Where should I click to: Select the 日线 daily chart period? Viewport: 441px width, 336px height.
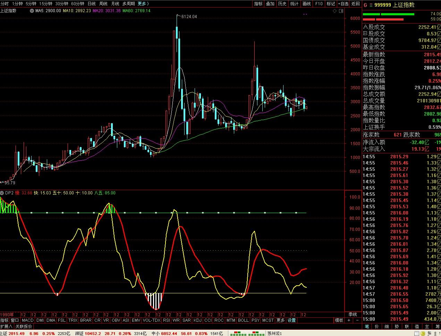92,4
